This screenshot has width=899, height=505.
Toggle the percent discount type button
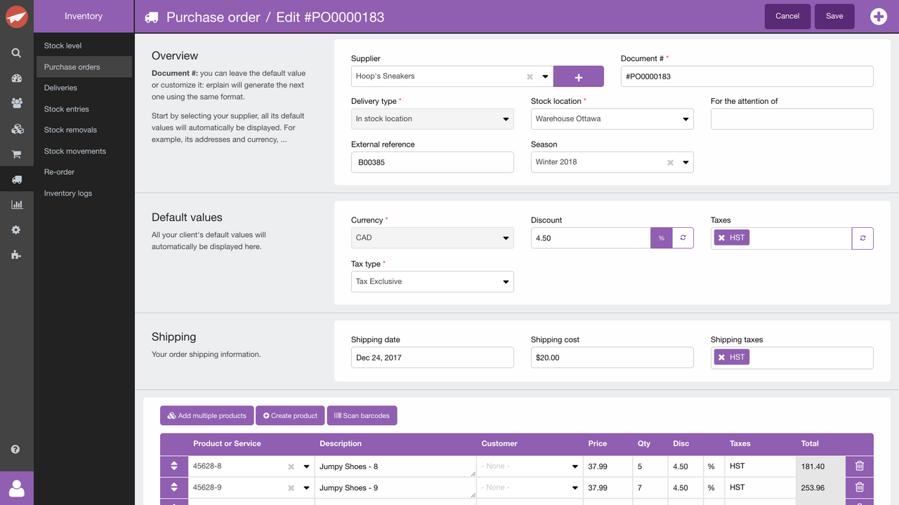(x=661, y=238)
